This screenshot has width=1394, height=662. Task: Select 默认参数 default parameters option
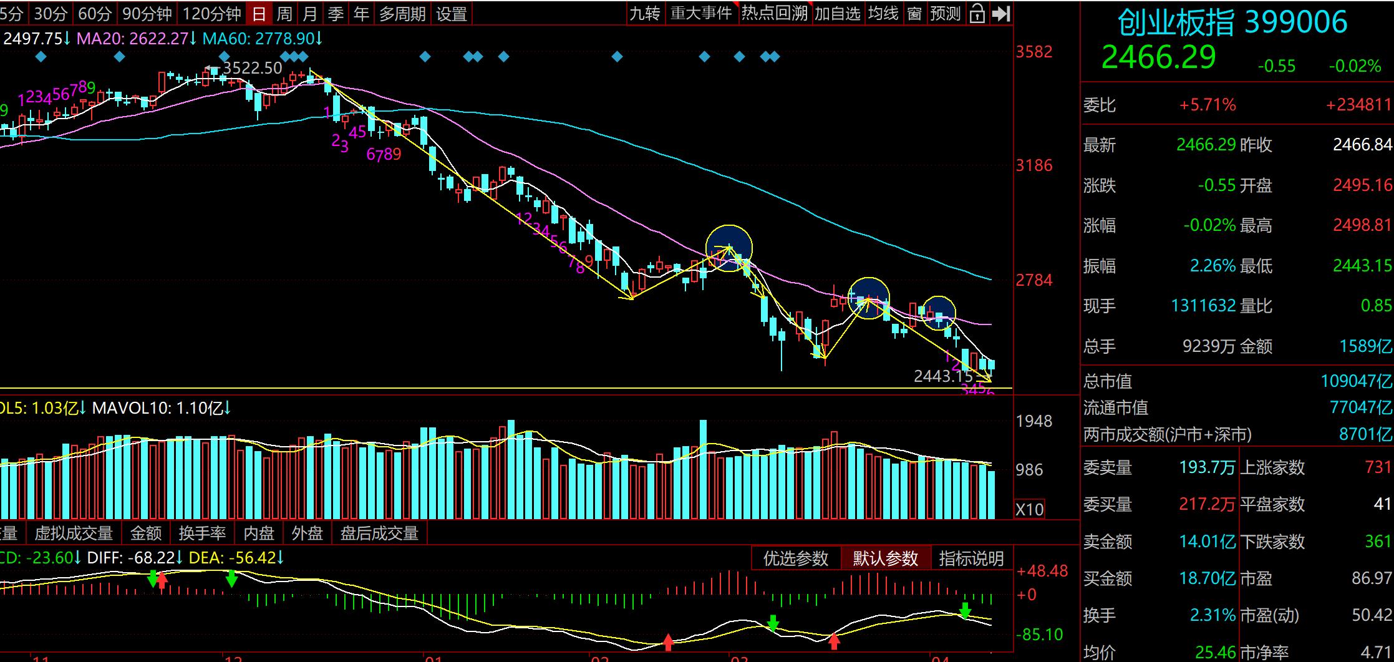[885, 558]
